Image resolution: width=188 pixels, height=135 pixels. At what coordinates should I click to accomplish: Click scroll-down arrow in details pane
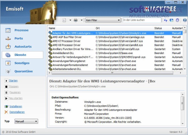tap(183, 124)
